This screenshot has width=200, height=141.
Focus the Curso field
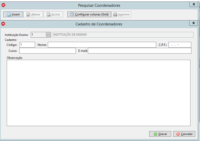click(x=48, y=51)
